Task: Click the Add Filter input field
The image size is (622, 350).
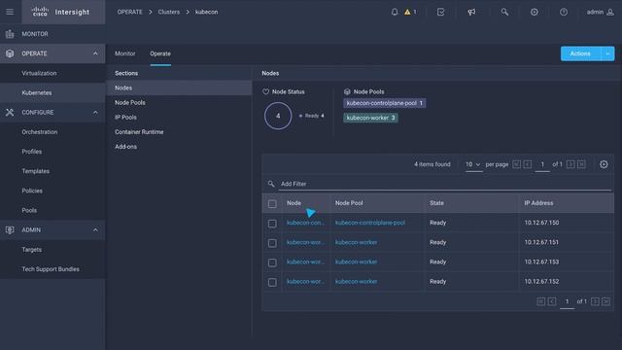Action: tap(444, 184)
